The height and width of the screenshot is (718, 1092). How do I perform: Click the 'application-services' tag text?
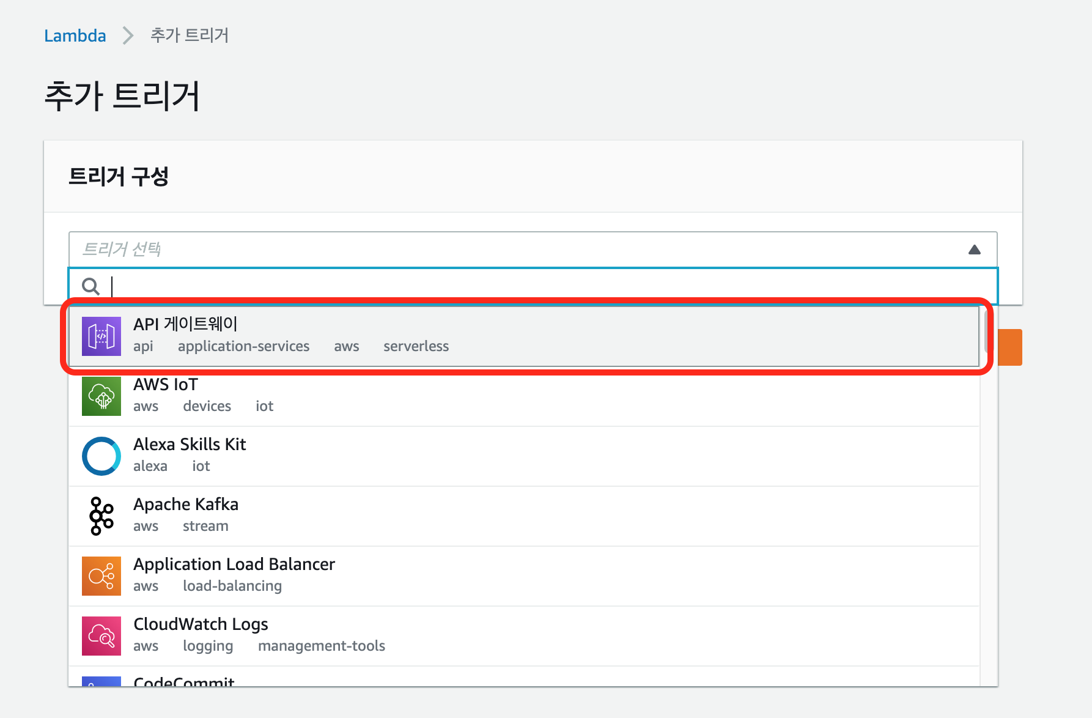[244, 347]
